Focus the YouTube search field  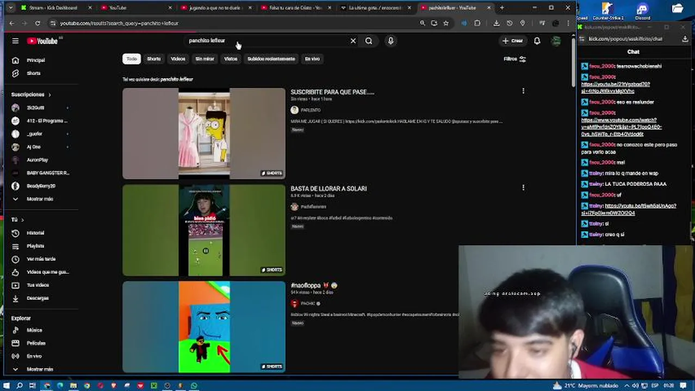click(x=266, y=41)
